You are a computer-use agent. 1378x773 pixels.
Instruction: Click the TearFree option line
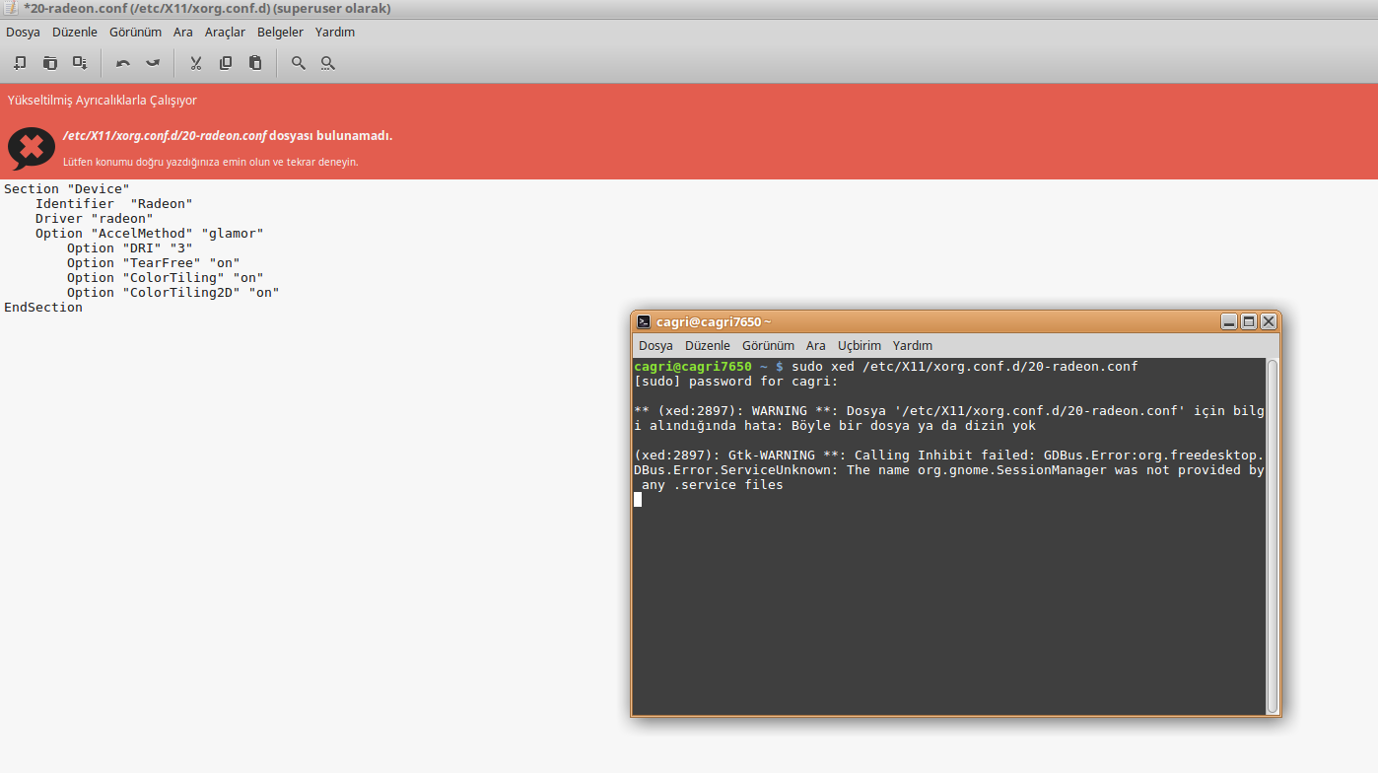[x=154, y=262]
